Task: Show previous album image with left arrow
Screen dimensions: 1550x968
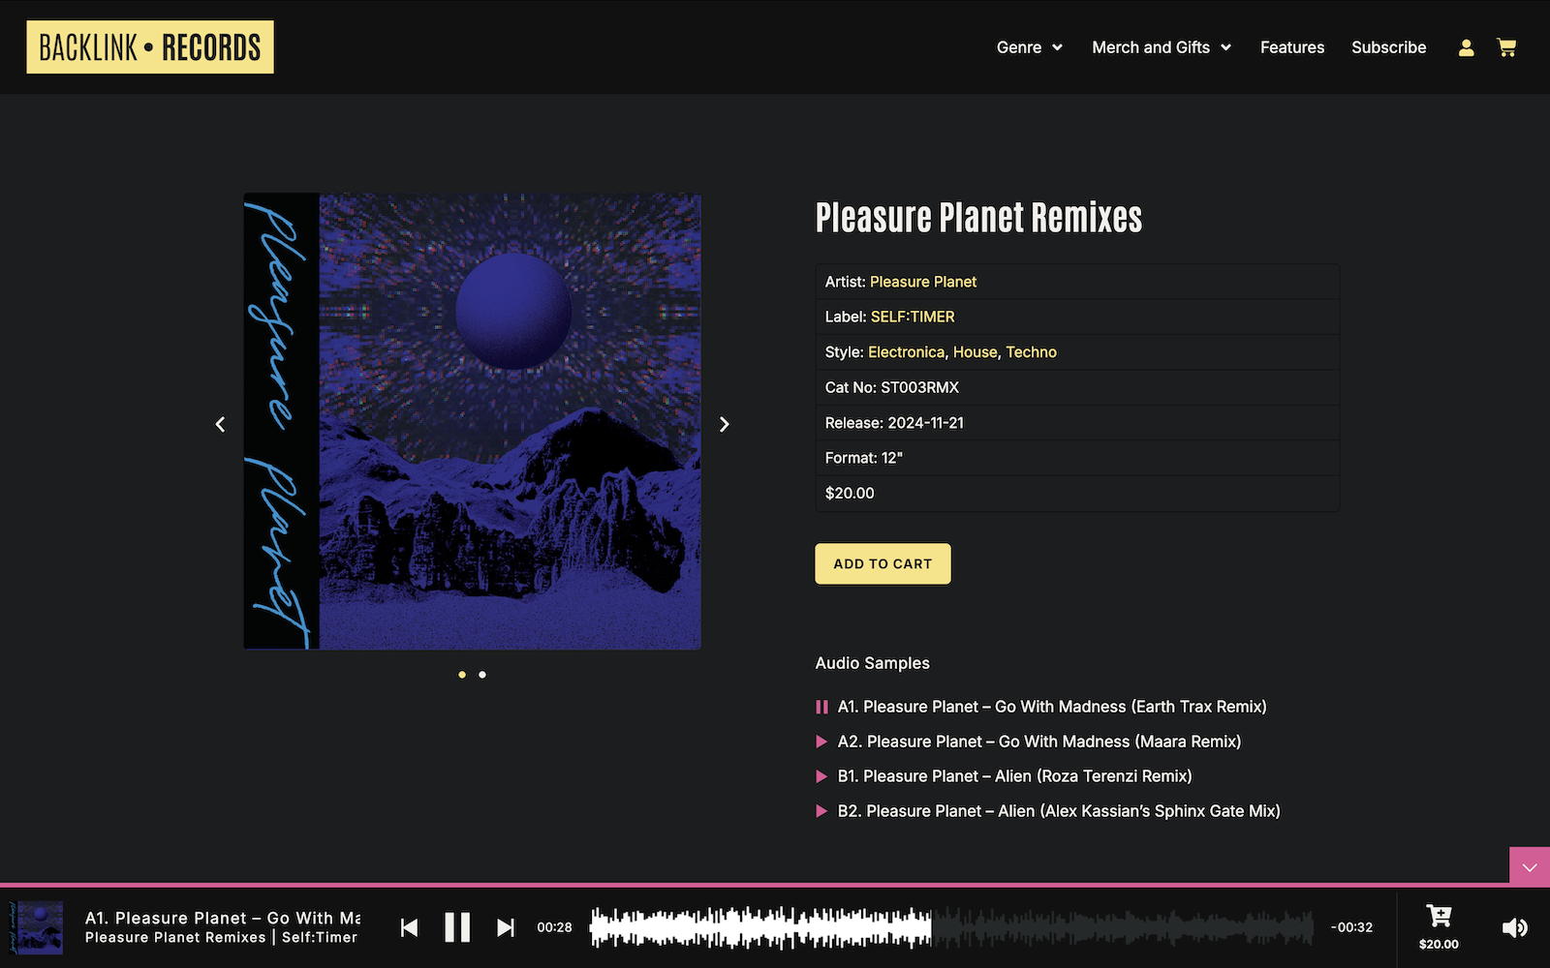Action: 220,424
